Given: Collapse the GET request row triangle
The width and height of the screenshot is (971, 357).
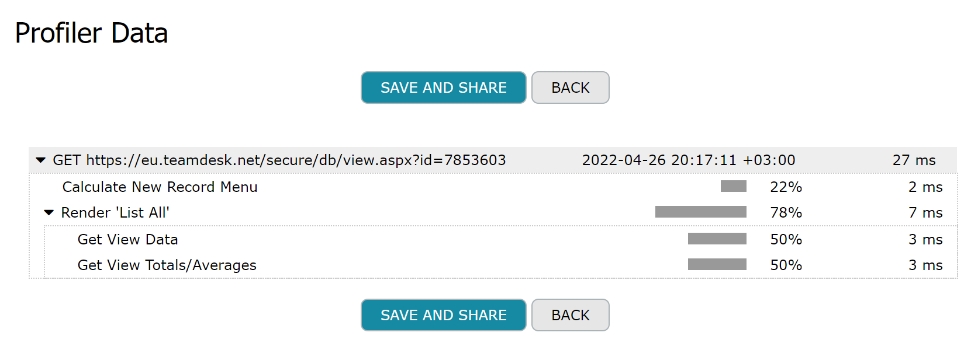Looking at the screenshot, I should (40, 160).
